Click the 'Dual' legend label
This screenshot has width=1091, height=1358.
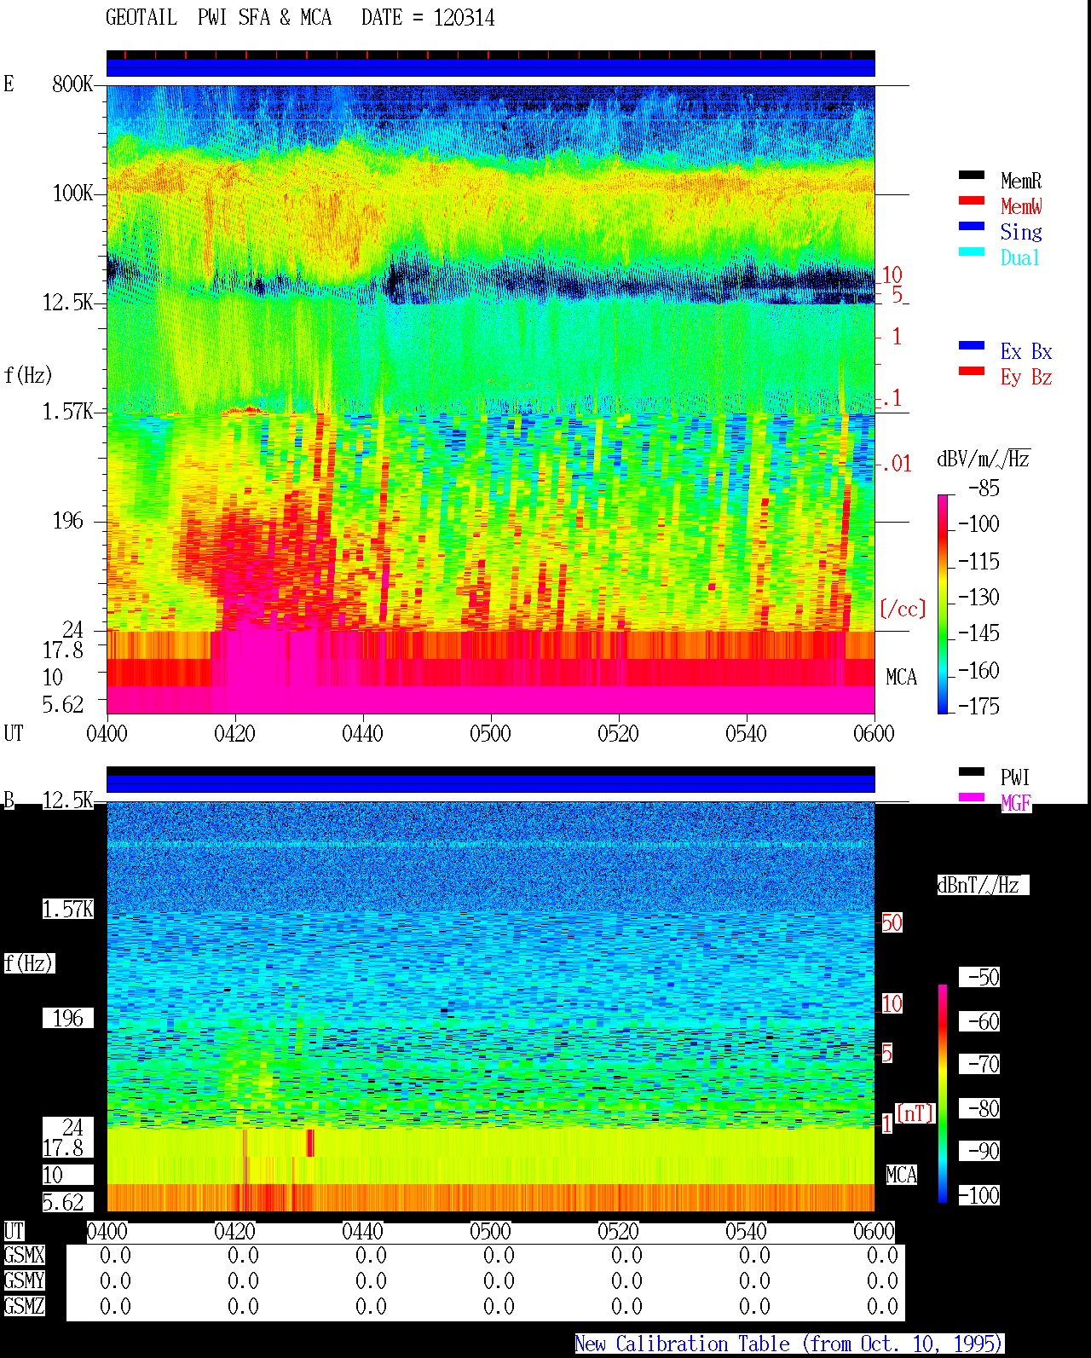(1021, 257)
